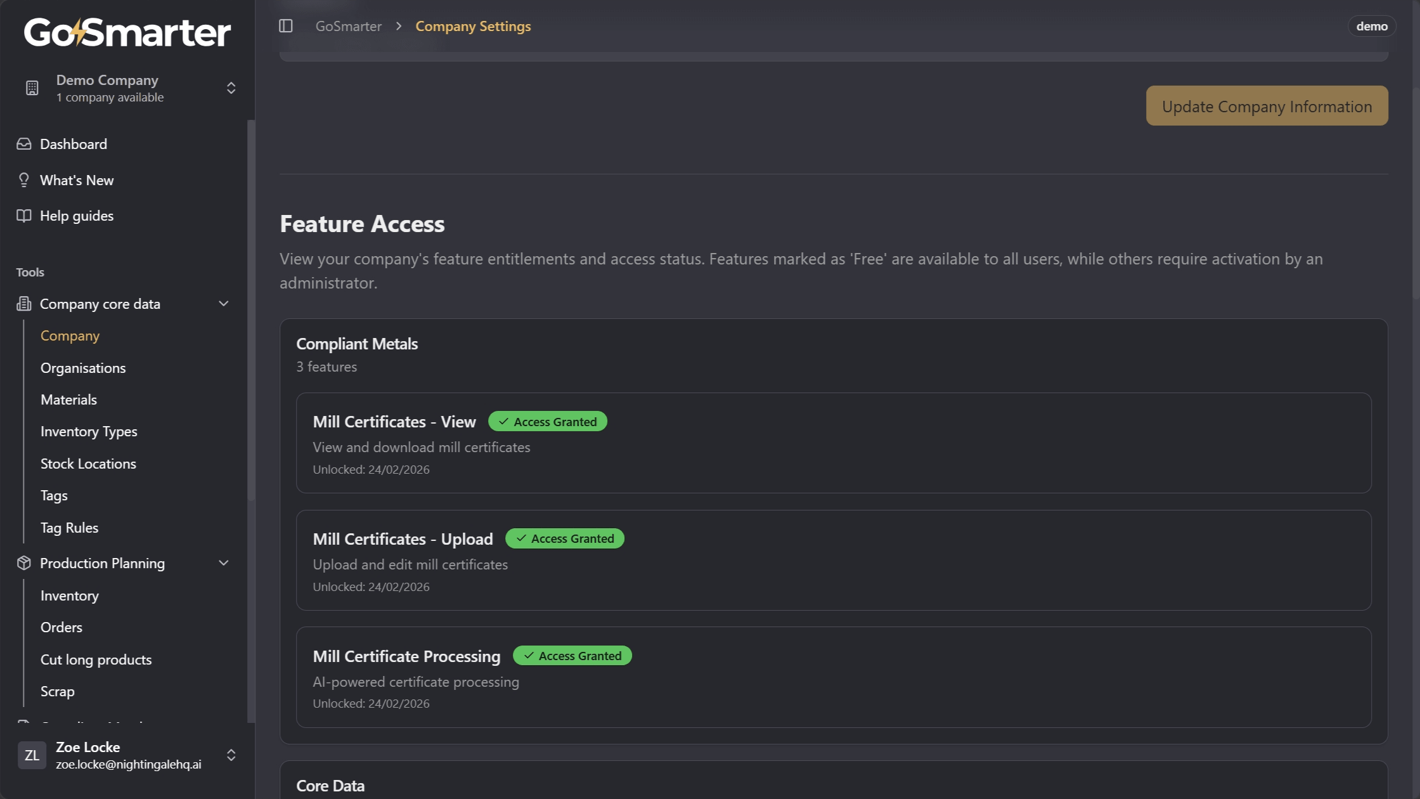The height and width of the screenshot is (799, 1420).
Task: Open Inventory under Production Planning
Action: pos(70,595)
